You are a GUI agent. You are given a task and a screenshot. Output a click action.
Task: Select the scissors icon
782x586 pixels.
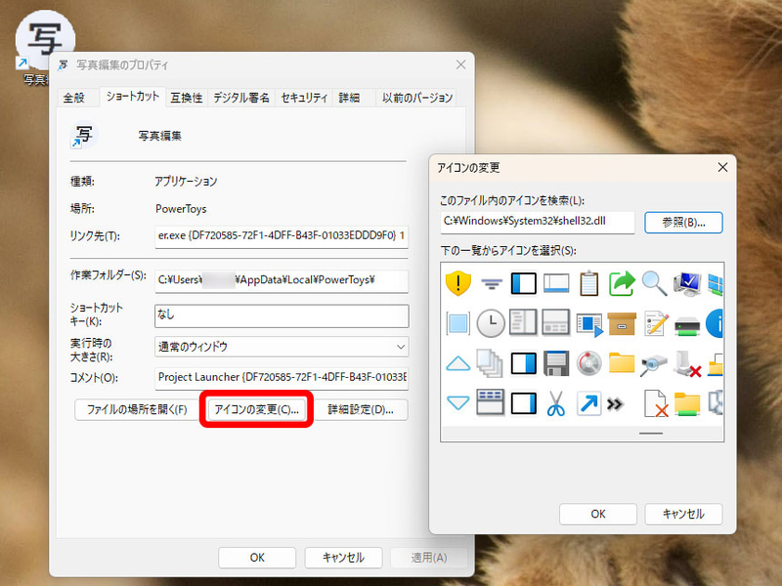pos(557,401)
